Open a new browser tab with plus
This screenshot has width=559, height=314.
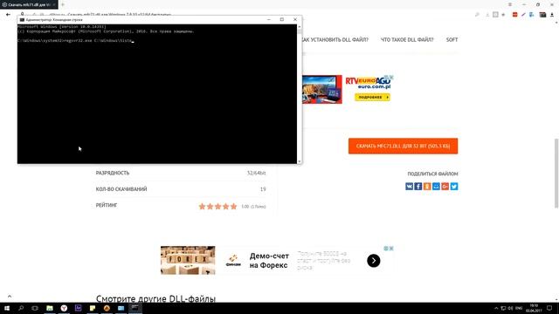(63, 4)
